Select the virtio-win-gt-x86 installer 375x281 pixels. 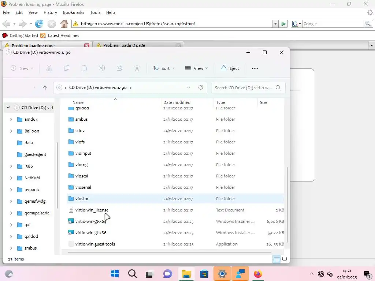175,233
